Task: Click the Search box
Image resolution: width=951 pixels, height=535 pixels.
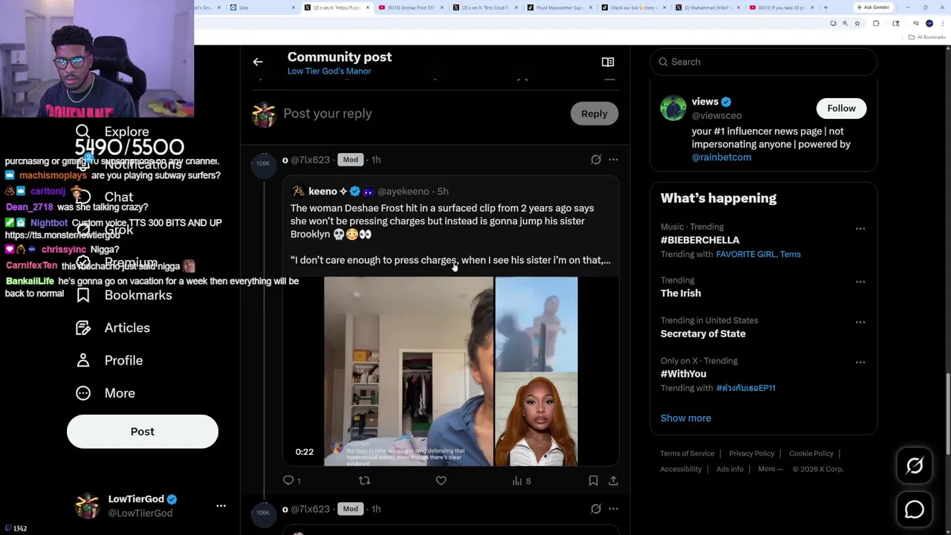Action: 764,62
